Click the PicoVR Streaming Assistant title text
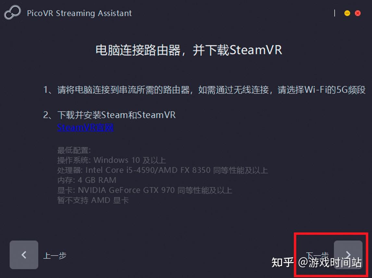372x278 pixels. [x=79, y=13]
